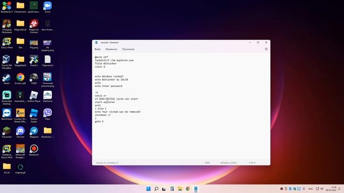The image size is (344, 193).
Task: Select the Updating Garrys Mod shortcut
Action: click(7, 151)
